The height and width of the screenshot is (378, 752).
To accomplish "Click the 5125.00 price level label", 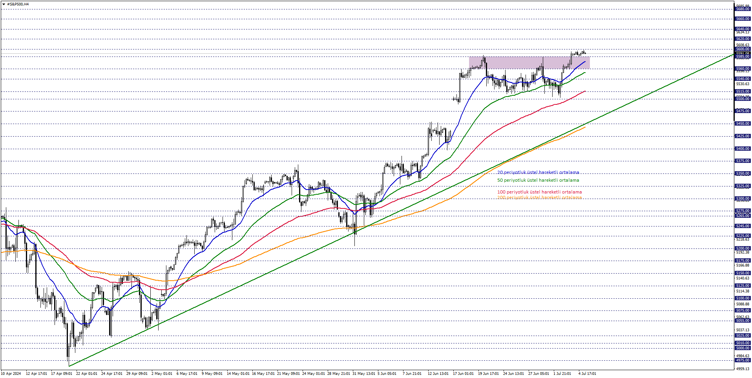I will click(743, 286).
